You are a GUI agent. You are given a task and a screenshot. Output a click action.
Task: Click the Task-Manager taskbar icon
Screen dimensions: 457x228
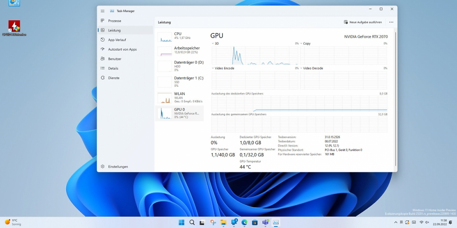click(276, 223)
